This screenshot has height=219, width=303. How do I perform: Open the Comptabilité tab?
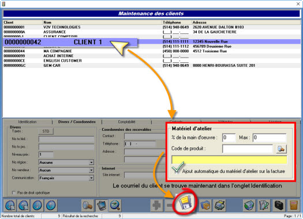126,122
